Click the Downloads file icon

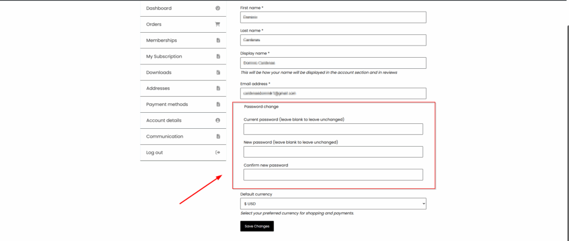218,73
